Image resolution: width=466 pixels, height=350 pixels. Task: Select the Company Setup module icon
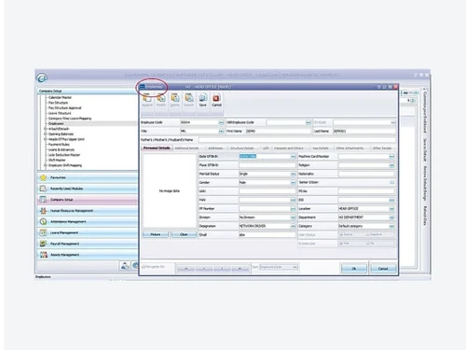click(43, 200)
